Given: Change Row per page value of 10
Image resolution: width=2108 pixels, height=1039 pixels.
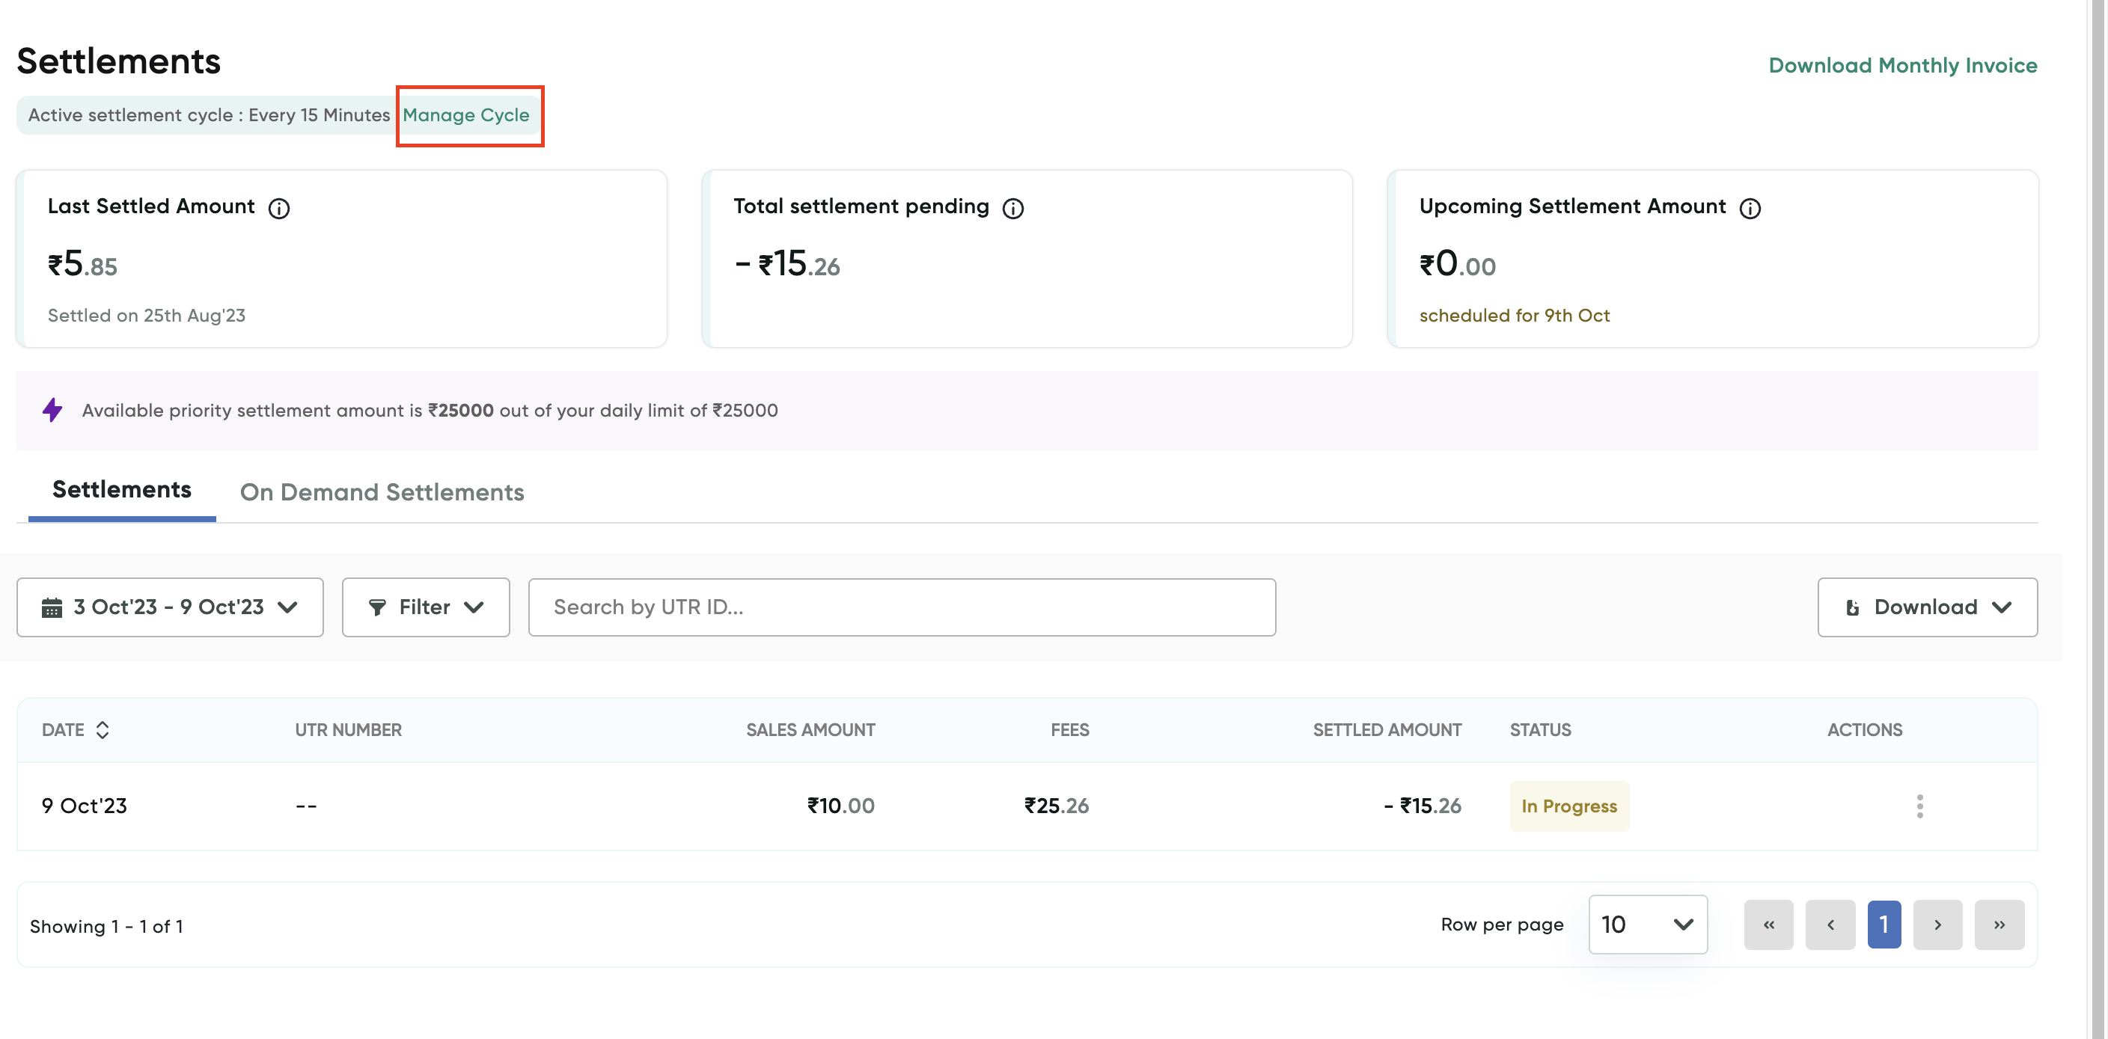Looking at the screenshot, I should (1647, 925).
